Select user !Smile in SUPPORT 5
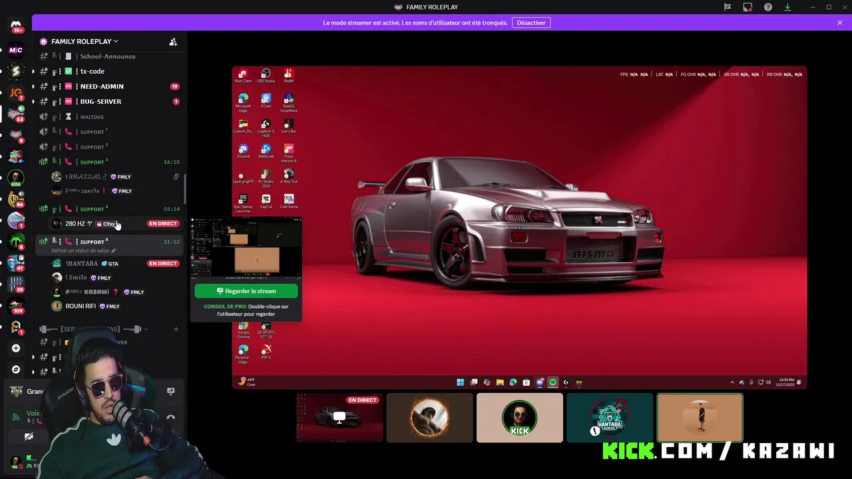Viewport: 852px width, 479px height. coord(114,277)
